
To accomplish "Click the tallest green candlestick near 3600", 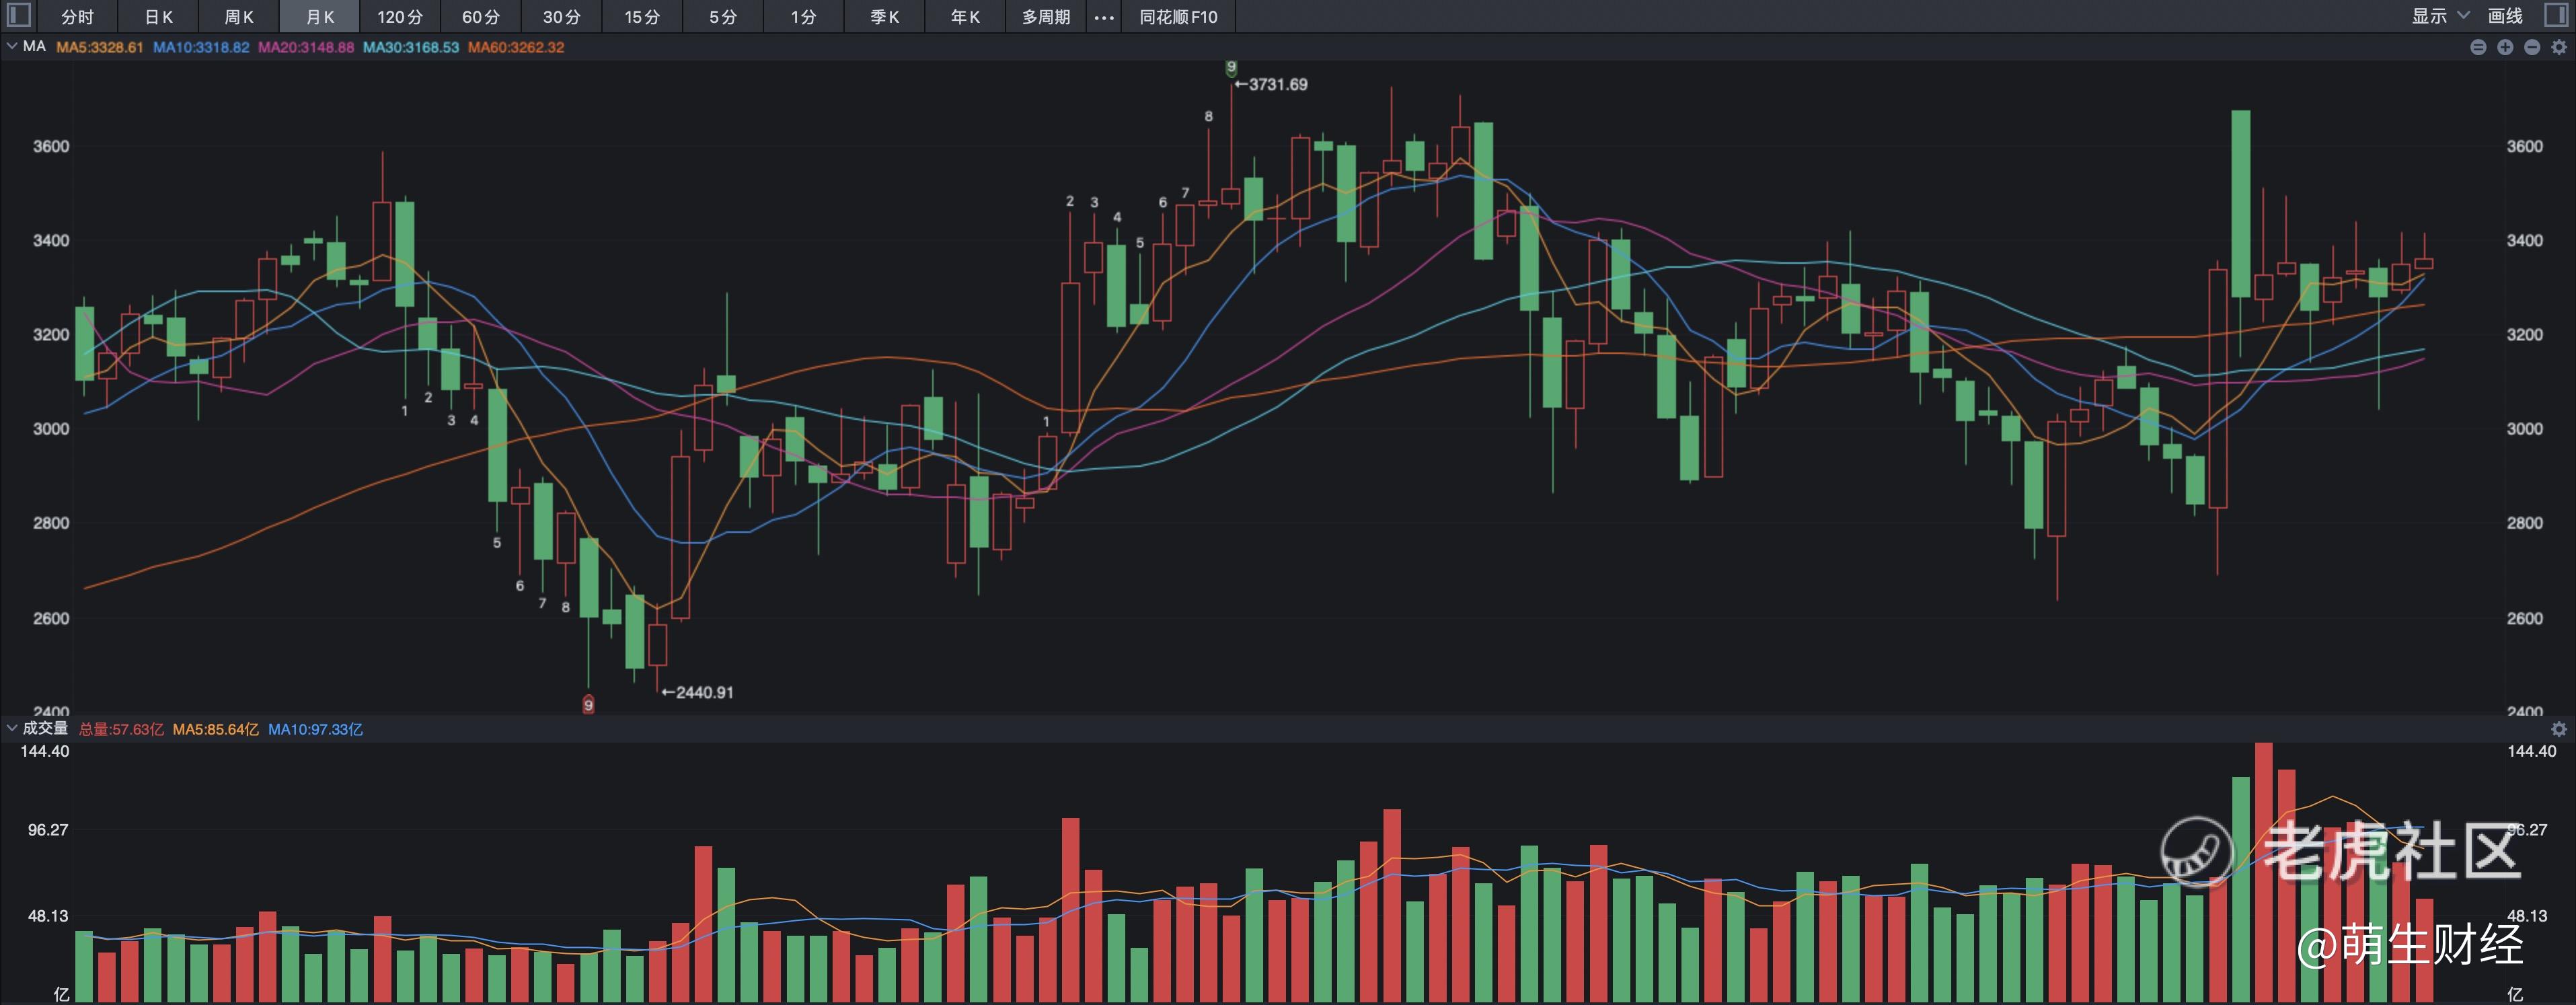I will tap(2241, 204).
